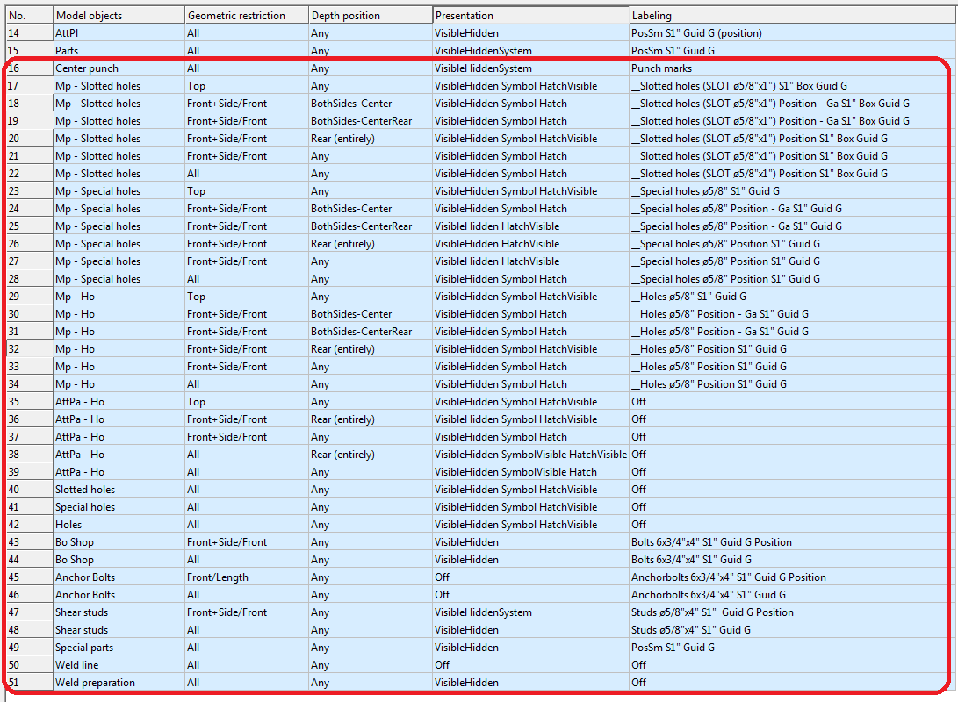Click Bolts 6x3/4"x4" S1" Guid G label in row 44
Viewport: 958px width, 702px height.
coord(792,560)
